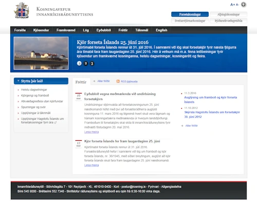This screenshot has height=202, width=257.
Task: Open 'Atkvæðagreiðsla utan kjörfundar' shortcut
Action: tap(42, 101)
